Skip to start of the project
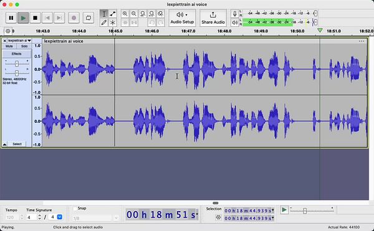 click(47, 18)
